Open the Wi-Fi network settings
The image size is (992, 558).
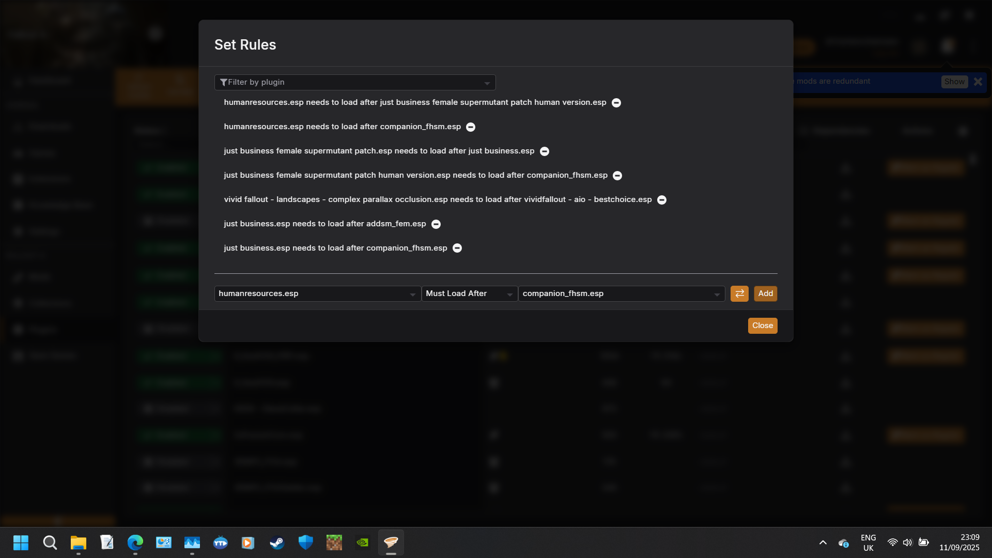click(x=892, y=542)
